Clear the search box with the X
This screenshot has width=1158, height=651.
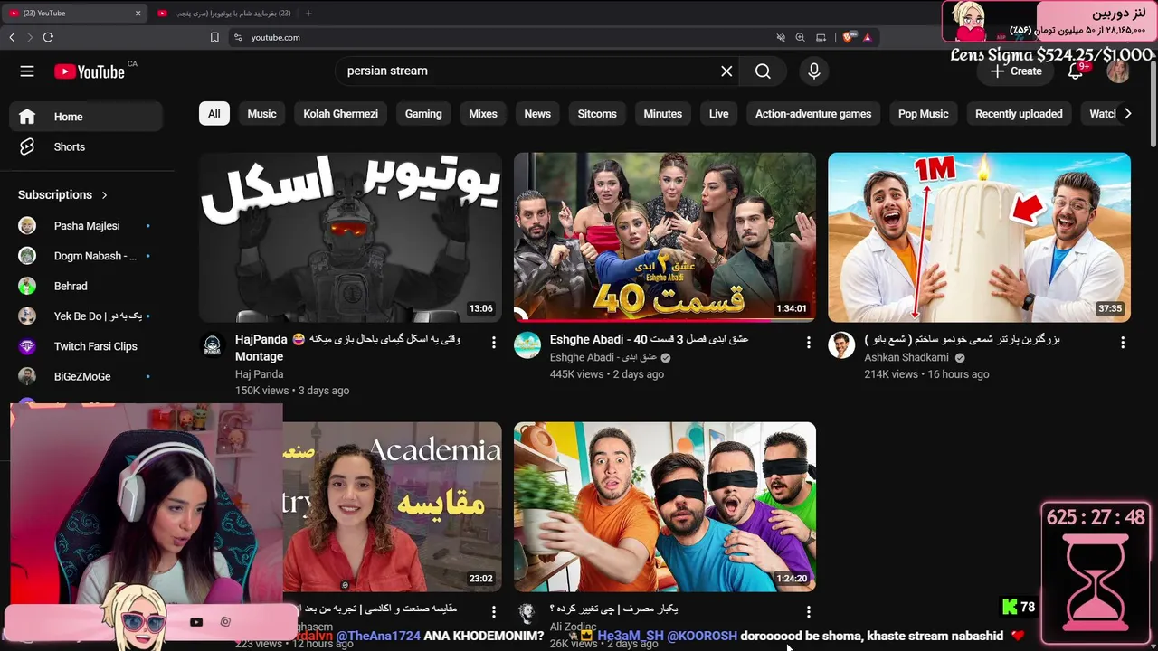point(726,71)
